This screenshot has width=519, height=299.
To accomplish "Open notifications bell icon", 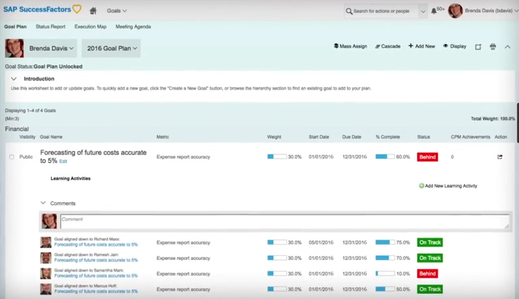I will tap(434, 11).
